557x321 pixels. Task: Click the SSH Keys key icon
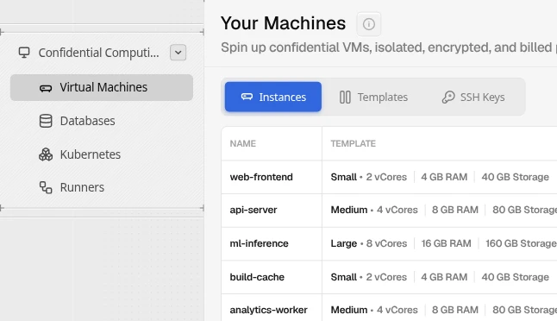[x=448, y=97]
